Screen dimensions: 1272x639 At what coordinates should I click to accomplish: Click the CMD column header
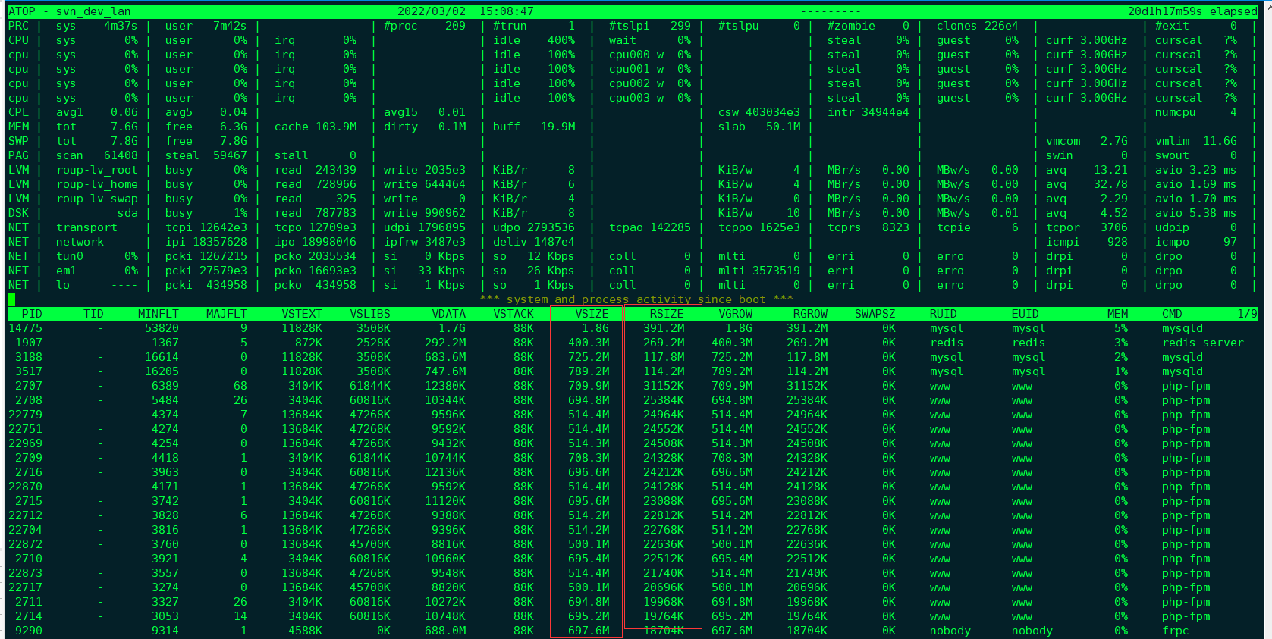coord(1173,314)
